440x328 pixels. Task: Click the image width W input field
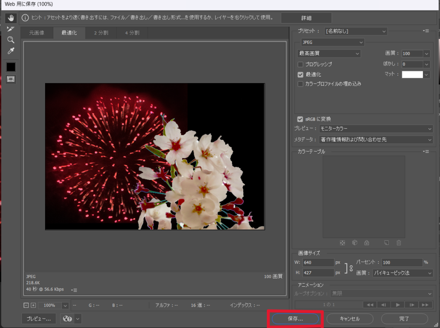(x=318, y=263)
